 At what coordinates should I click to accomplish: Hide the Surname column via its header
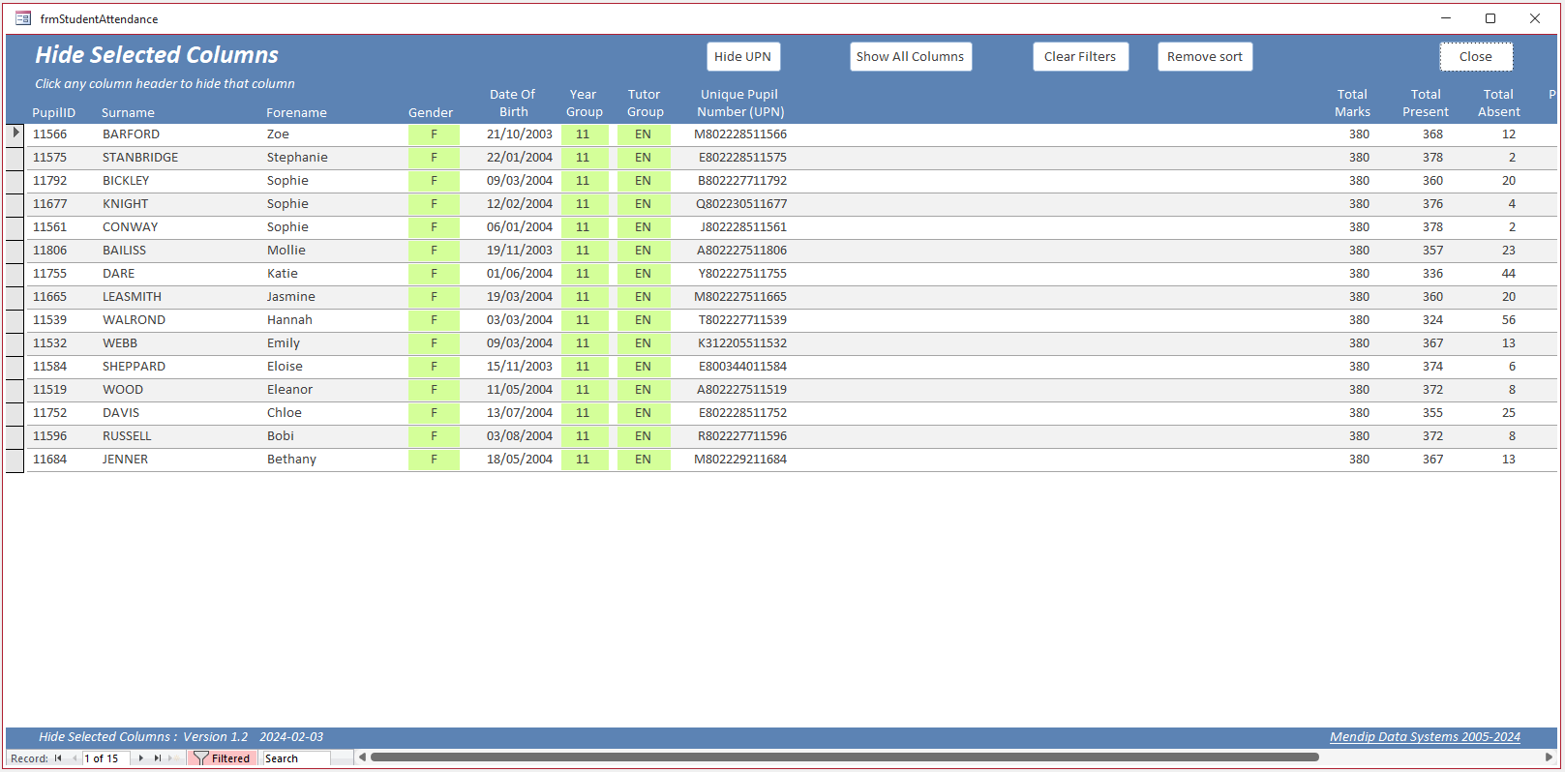pos(128,113)
